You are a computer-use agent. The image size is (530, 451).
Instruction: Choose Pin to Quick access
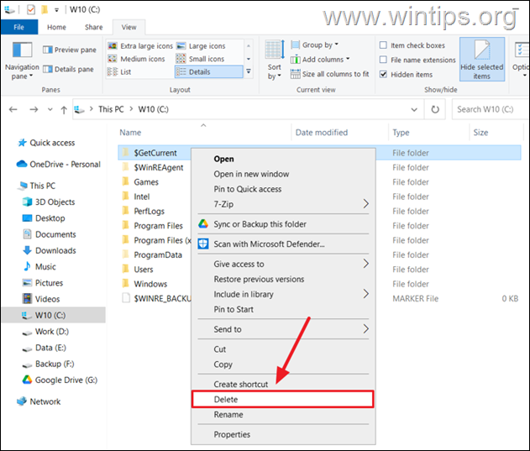(283, 189)
